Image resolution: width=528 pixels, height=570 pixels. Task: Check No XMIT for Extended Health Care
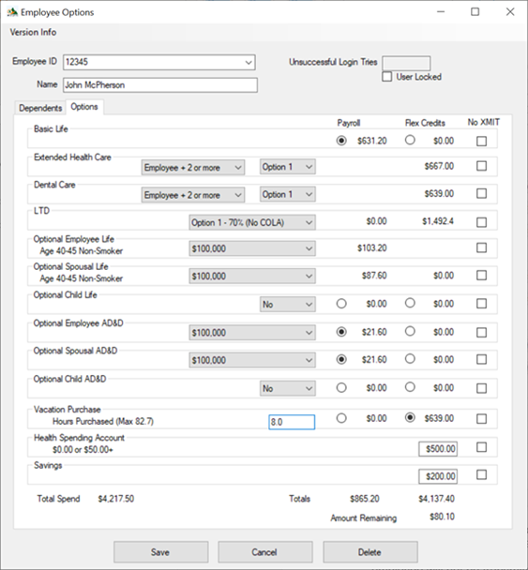click(x=481, y=166)
